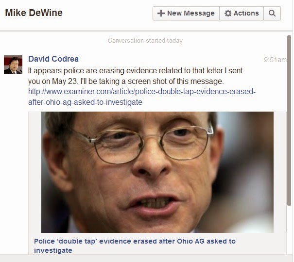Open the 'Police double tap evidence erased' headline
The image size is (294, 262).
pyautogui.click(x=135, y=246)
